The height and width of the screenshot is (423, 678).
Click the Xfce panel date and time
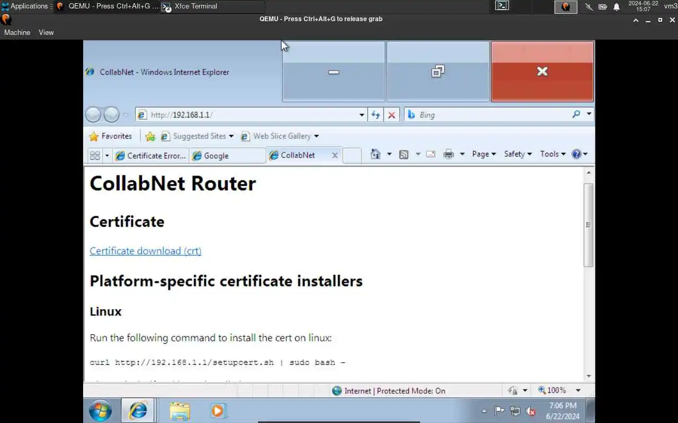pos(643,6)
